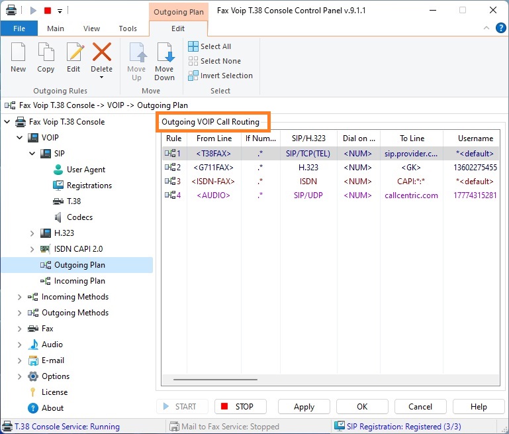Screen dimensions: 509x434
Task: Click the Move Down icon
Action: point(165,52)
